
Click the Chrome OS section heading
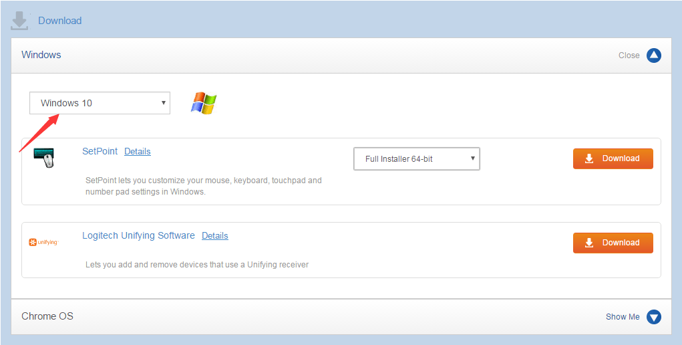click(47, 316)
